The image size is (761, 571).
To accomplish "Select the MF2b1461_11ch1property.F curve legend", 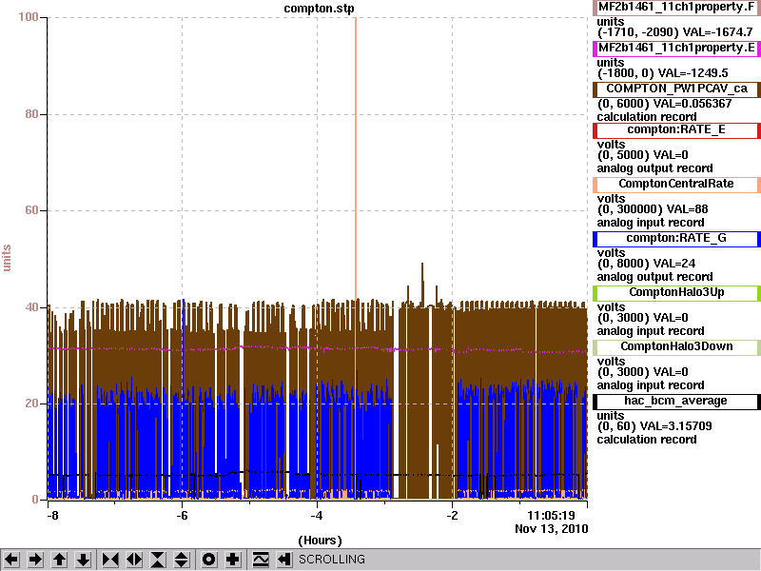I will pos(676,8).
